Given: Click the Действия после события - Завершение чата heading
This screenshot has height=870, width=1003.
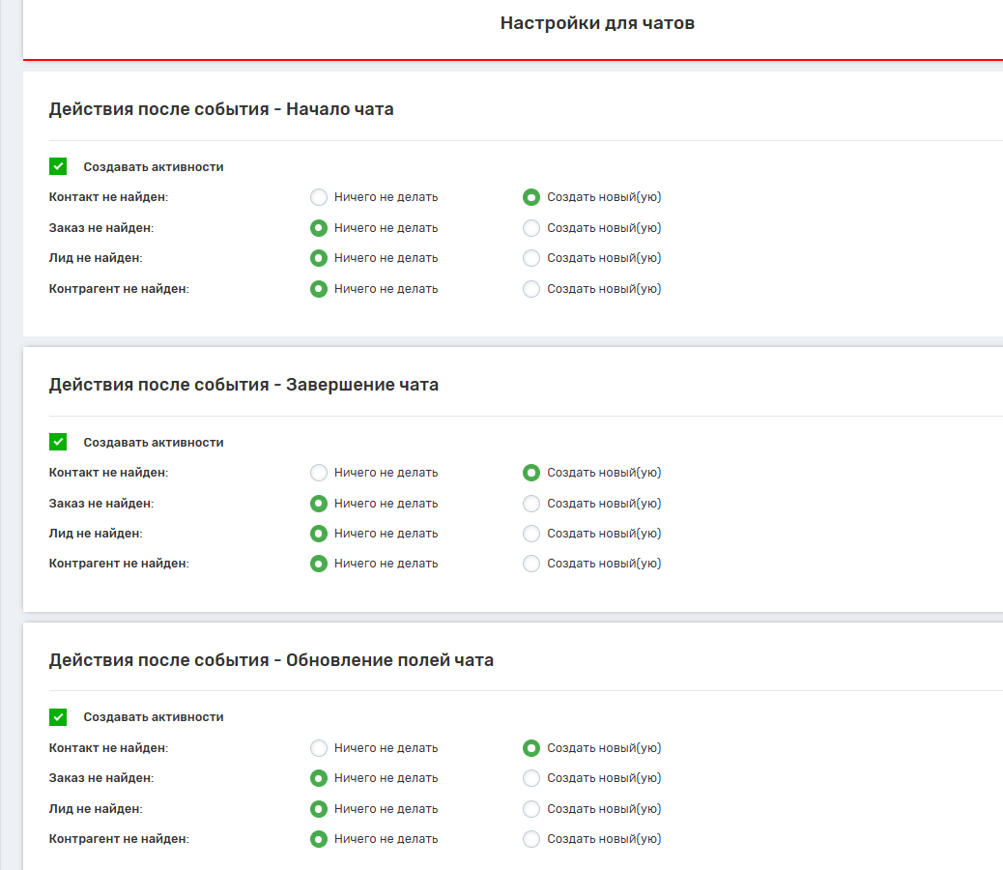Looking at the screenshot, I should [244, 385].
